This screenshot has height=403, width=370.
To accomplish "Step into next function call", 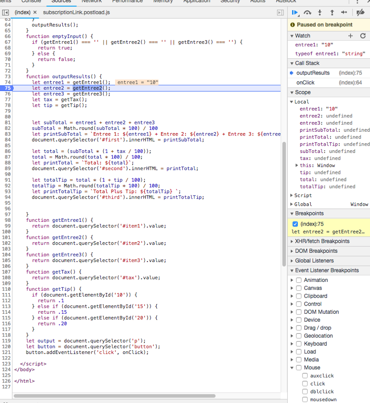I will (320, 12).
